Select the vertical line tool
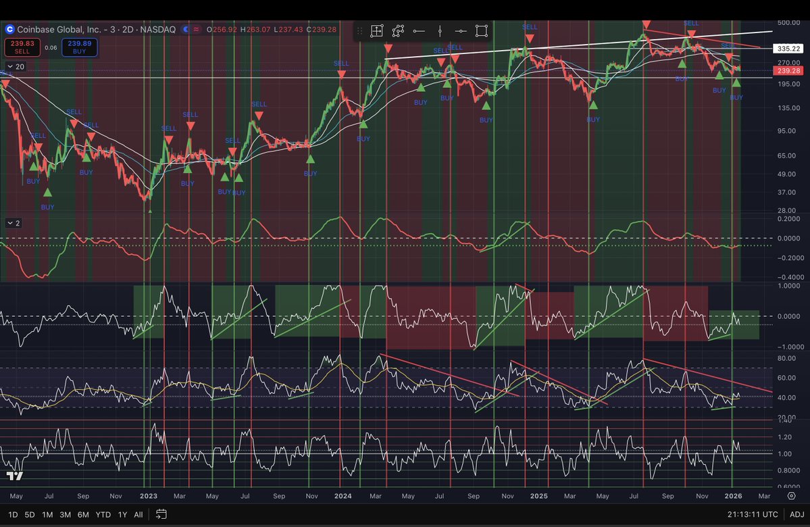Viewport: 810px width, 527px height. coord(440,31)
